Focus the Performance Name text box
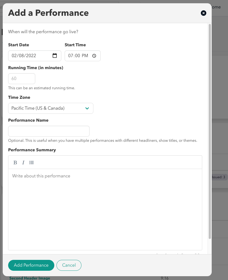The height and width of the screenshot is (280, 228). [49, 131]
